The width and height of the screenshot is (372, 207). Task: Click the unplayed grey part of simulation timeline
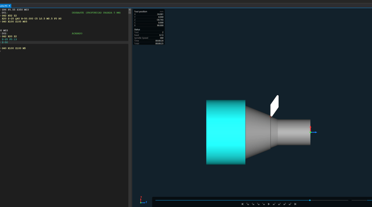coord(329,200)
